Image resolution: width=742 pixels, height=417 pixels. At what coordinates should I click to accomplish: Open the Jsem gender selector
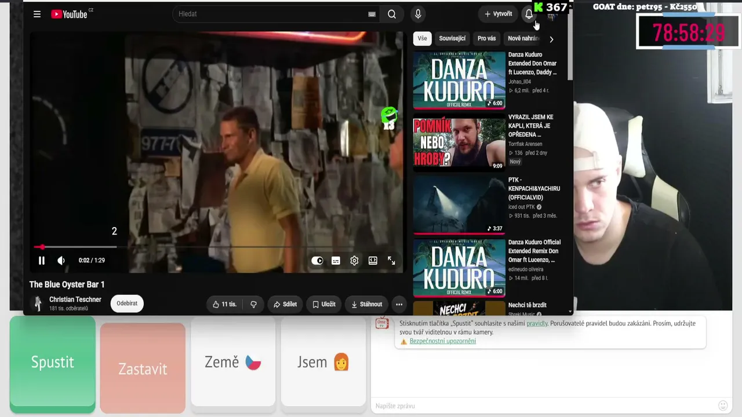pos(323,363)
